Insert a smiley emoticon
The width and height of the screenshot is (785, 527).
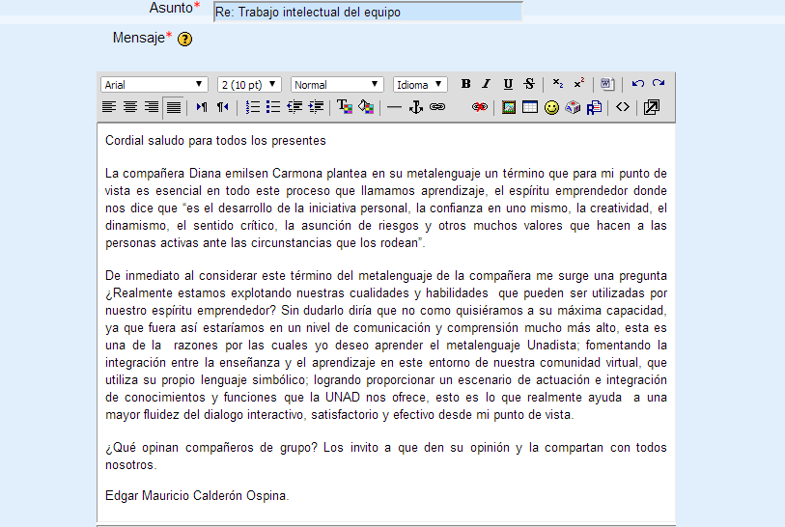(551, 107)
